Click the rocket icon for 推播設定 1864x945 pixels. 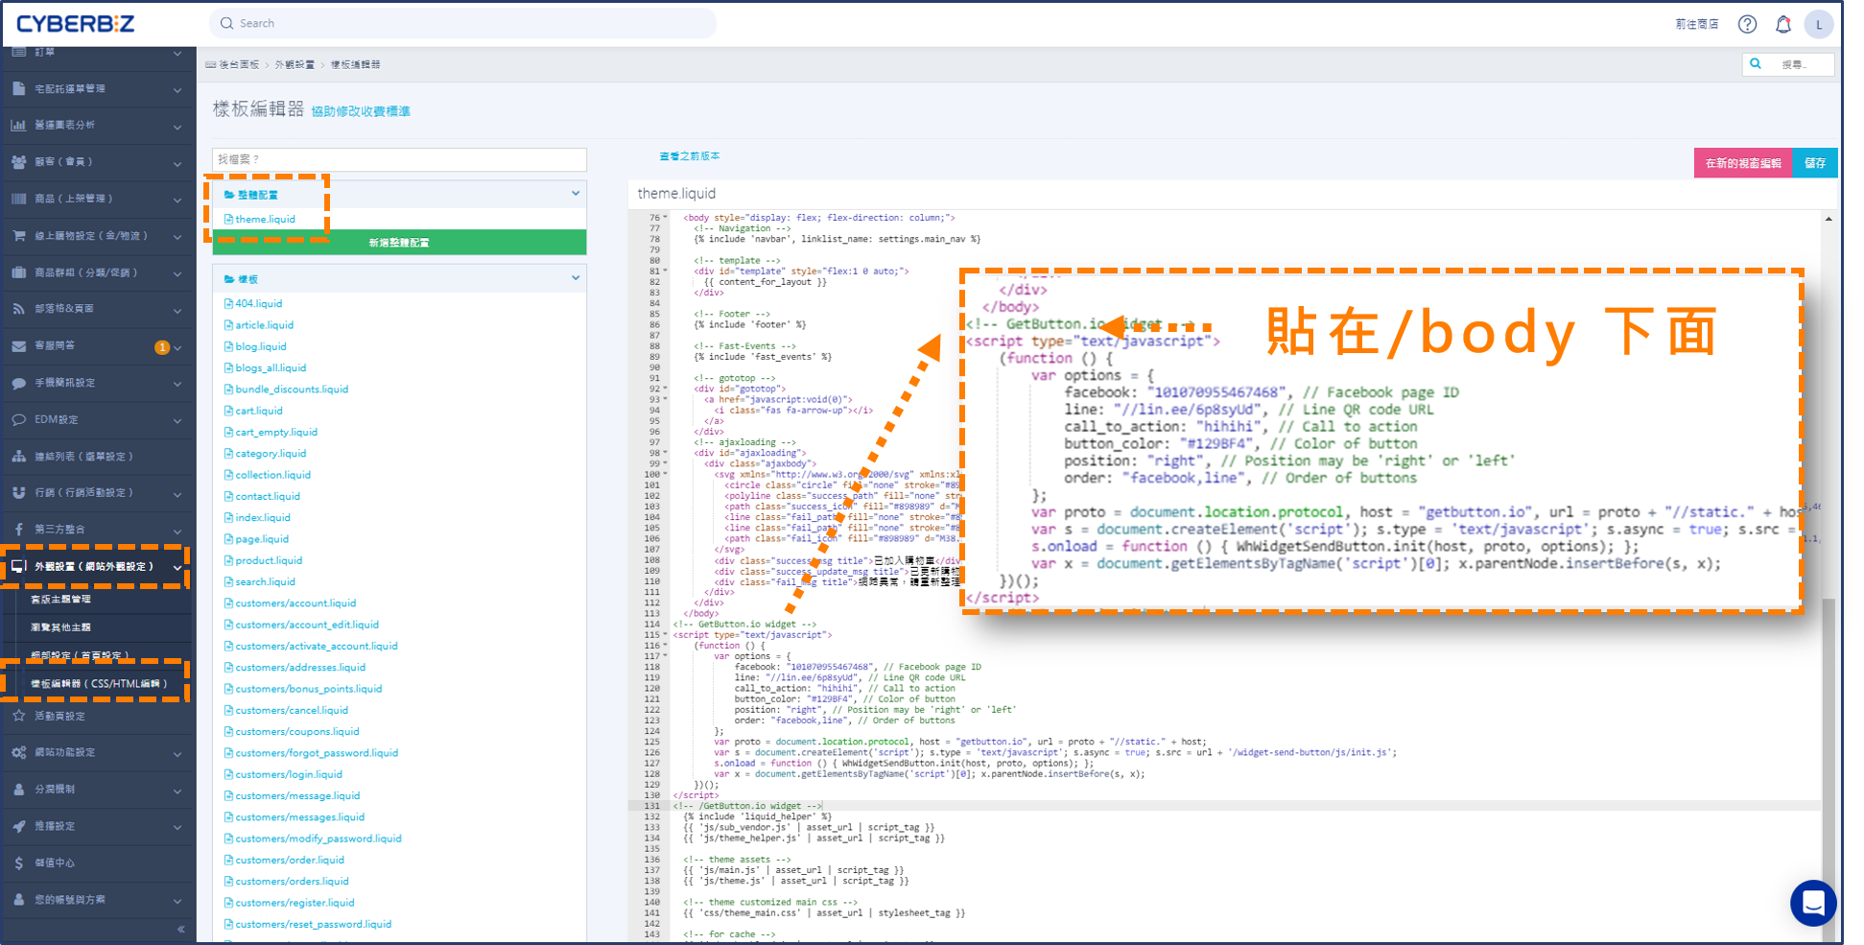19,826
